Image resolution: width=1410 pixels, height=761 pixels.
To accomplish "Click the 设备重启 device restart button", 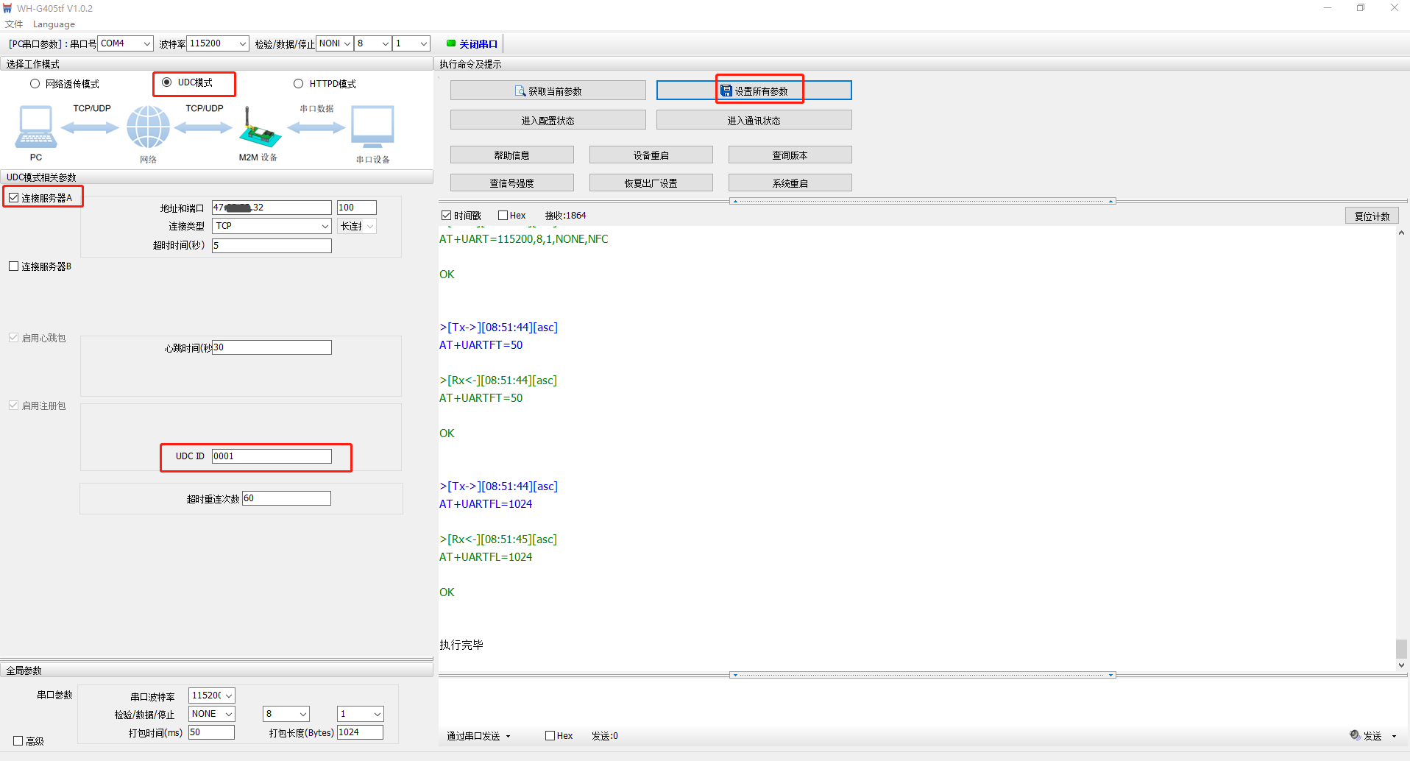I will [x=651, y=155].
